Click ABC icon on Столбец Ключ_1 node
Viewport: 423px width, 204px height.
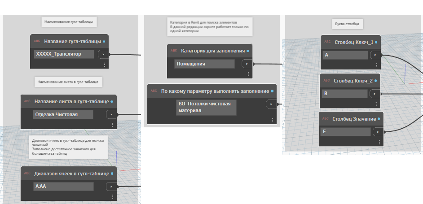pyautogui.click(x=327, y=42)
